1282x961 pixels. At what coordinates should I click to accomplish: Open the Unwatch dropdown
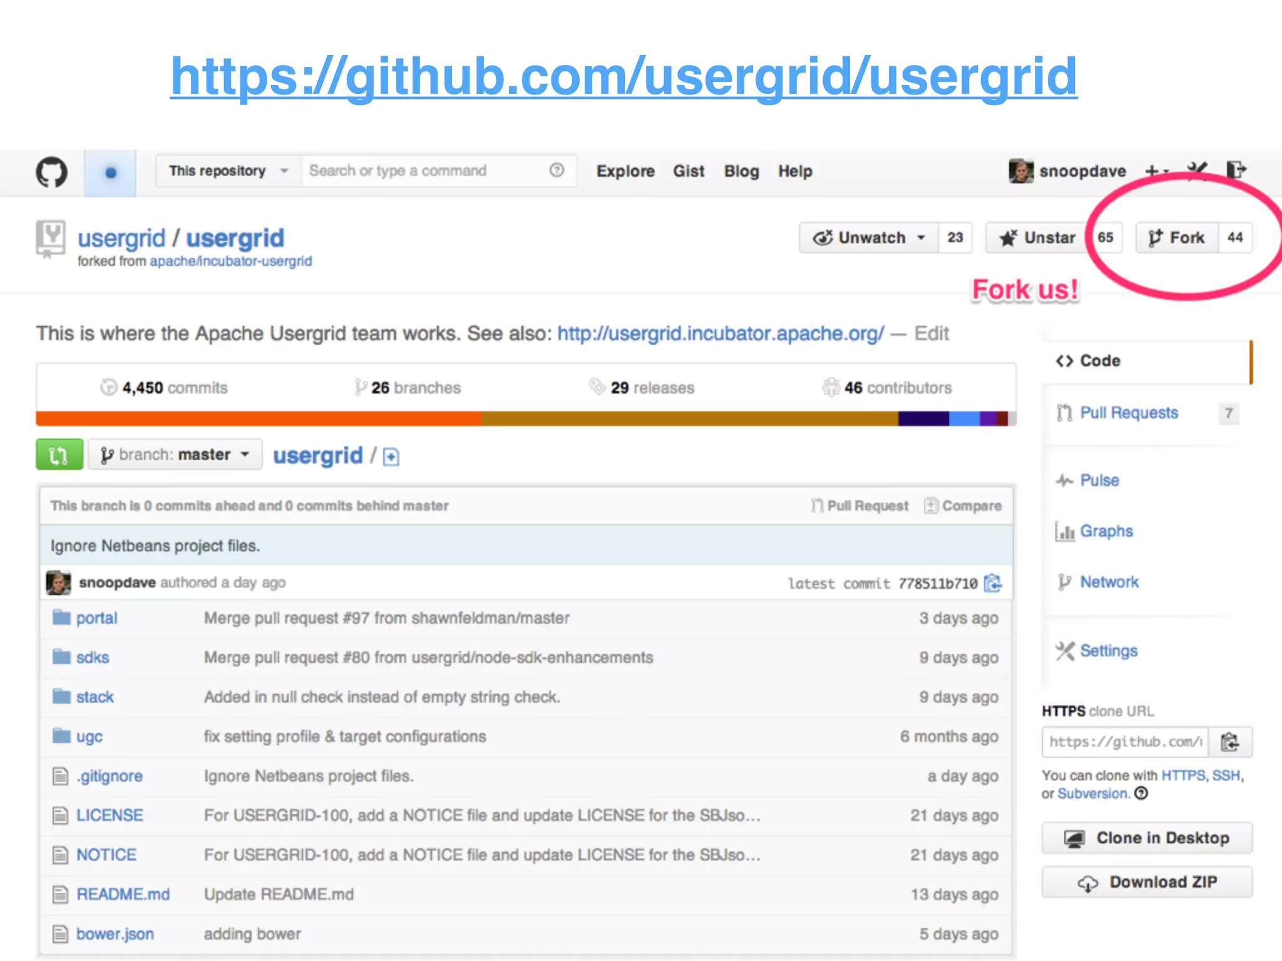869,238
